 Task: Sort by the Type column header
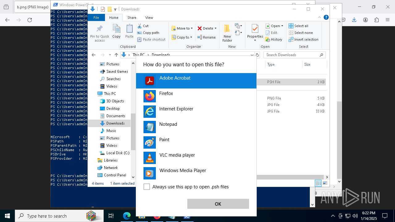(x=284, y=64)
